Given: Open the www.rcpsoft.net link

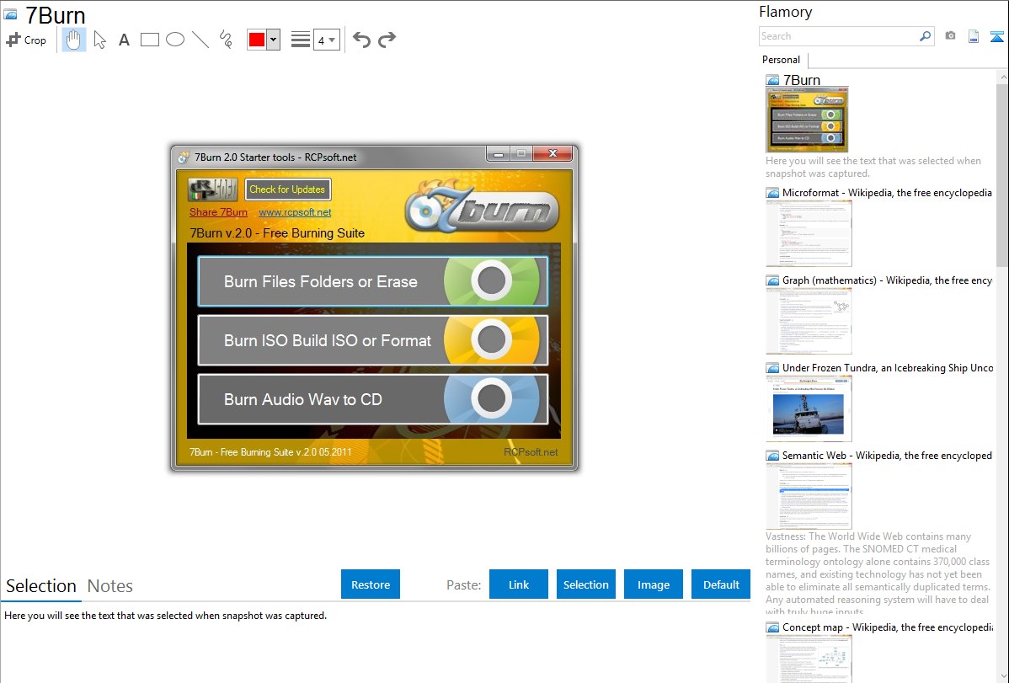Looking at the screenshot, I should click(296, 211).
